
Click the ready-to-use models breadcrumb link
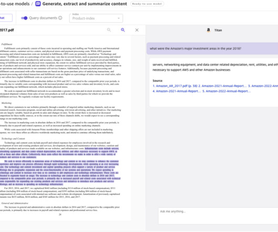click(15, 4)
